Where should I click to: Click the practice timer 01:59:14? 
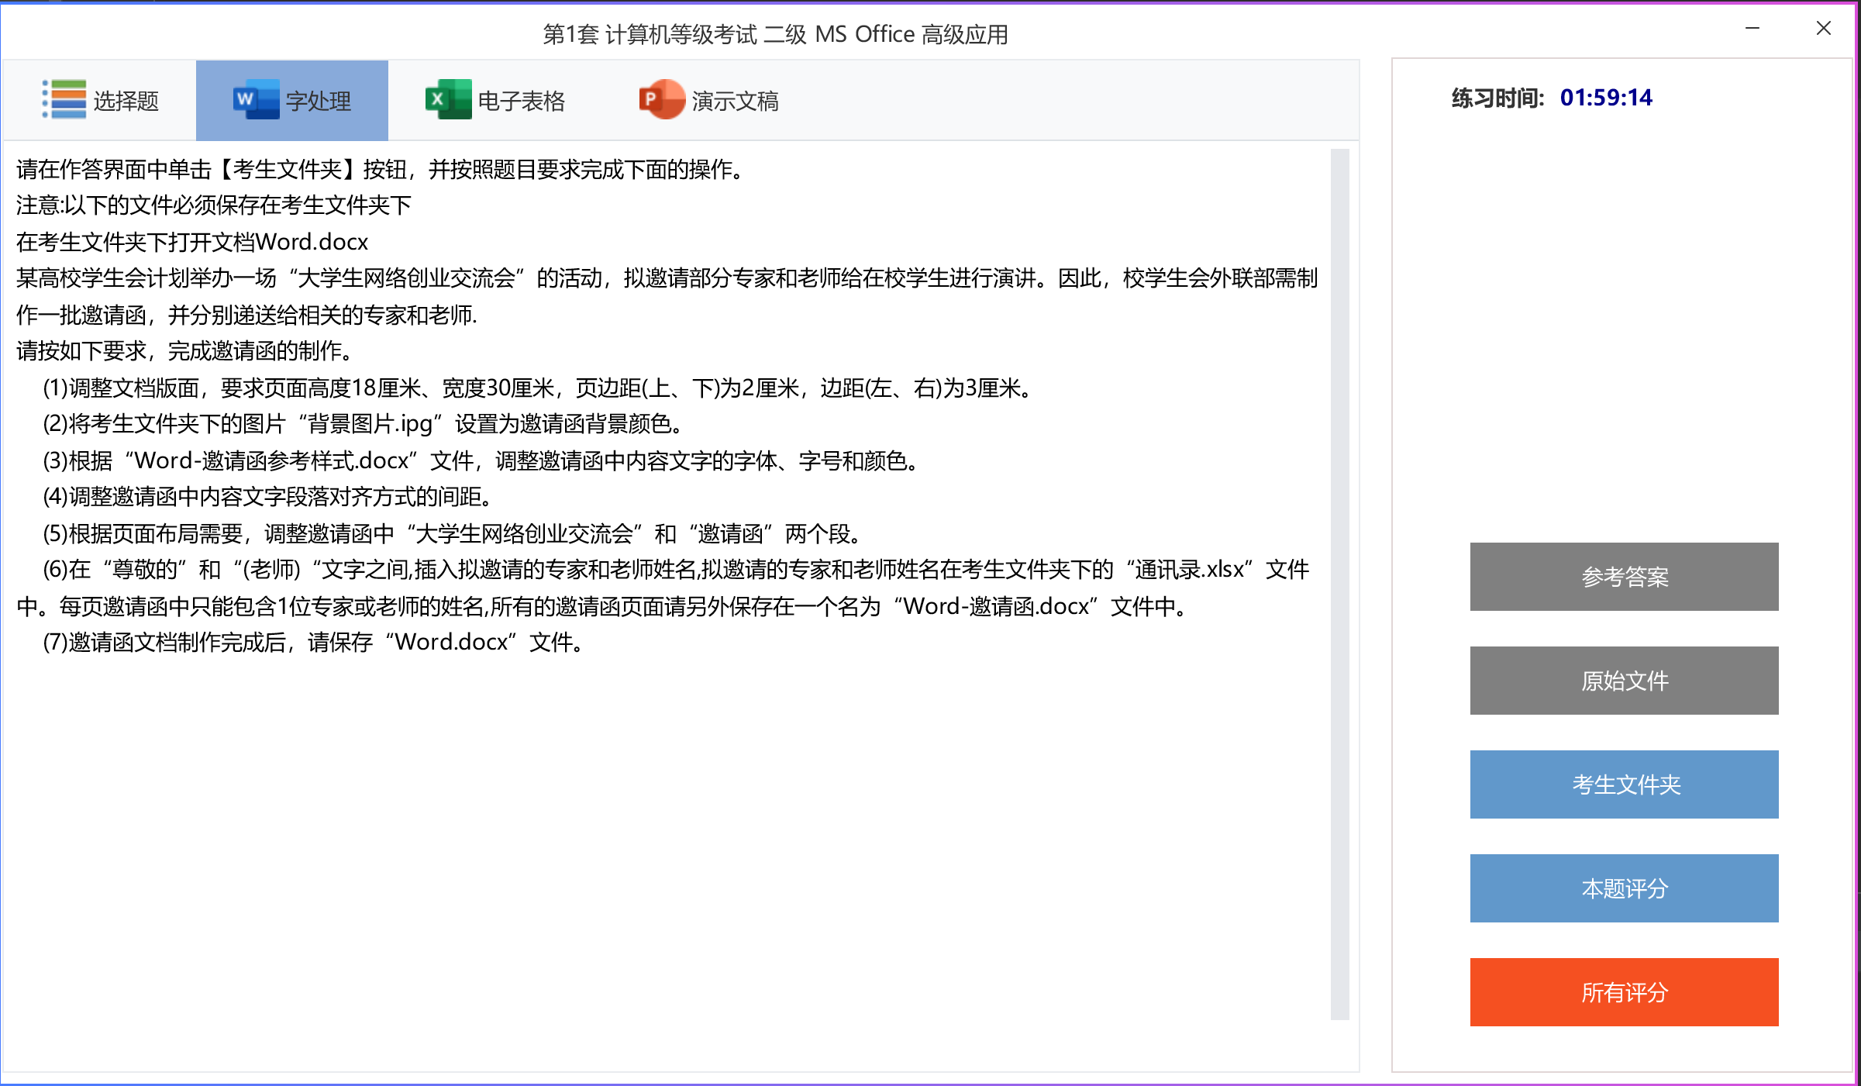pyautogui.click(x=1605, y=98)
